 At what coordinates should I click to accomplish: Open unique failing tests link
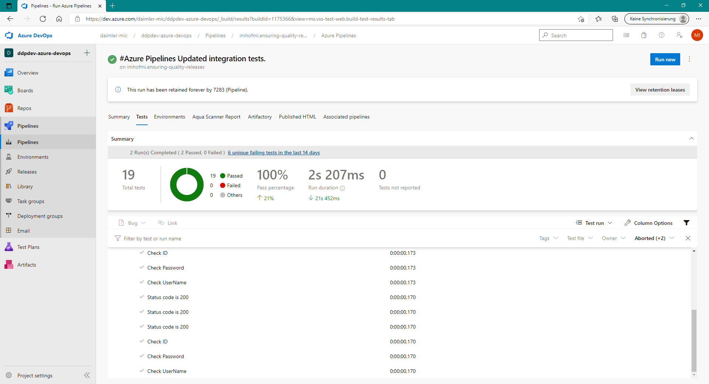[274, 152]
